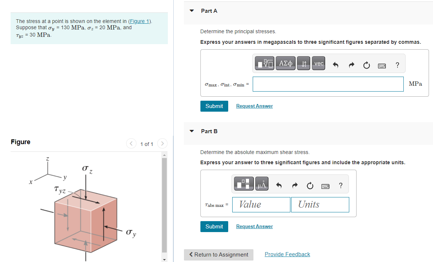Image resolution: width=433 pixels, height=262 pixels.
Task: Undo in the Part B answer toolbar
Action: (x=279, y=185)
